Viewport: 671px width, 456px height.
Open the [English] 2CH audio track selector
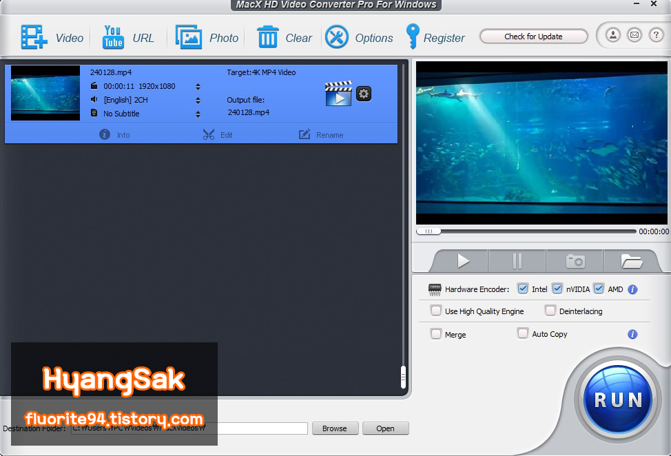click(x=198, y=101)
